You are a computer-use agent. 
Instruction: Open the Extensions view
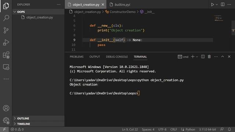[6, 55]
